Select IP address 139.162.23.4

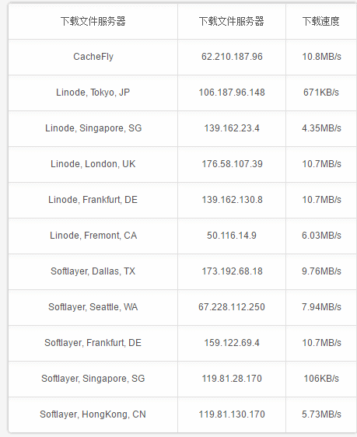tap(232, 128)
